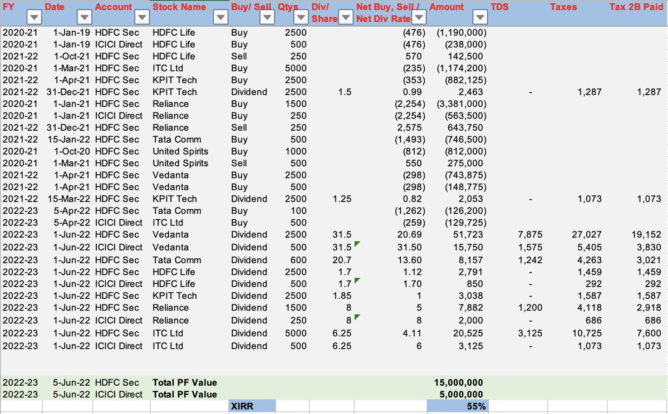Viewport: 668px width, 414px height.
Task: Open the Net Div Rate filter dropdown
Action: (419, 18)
